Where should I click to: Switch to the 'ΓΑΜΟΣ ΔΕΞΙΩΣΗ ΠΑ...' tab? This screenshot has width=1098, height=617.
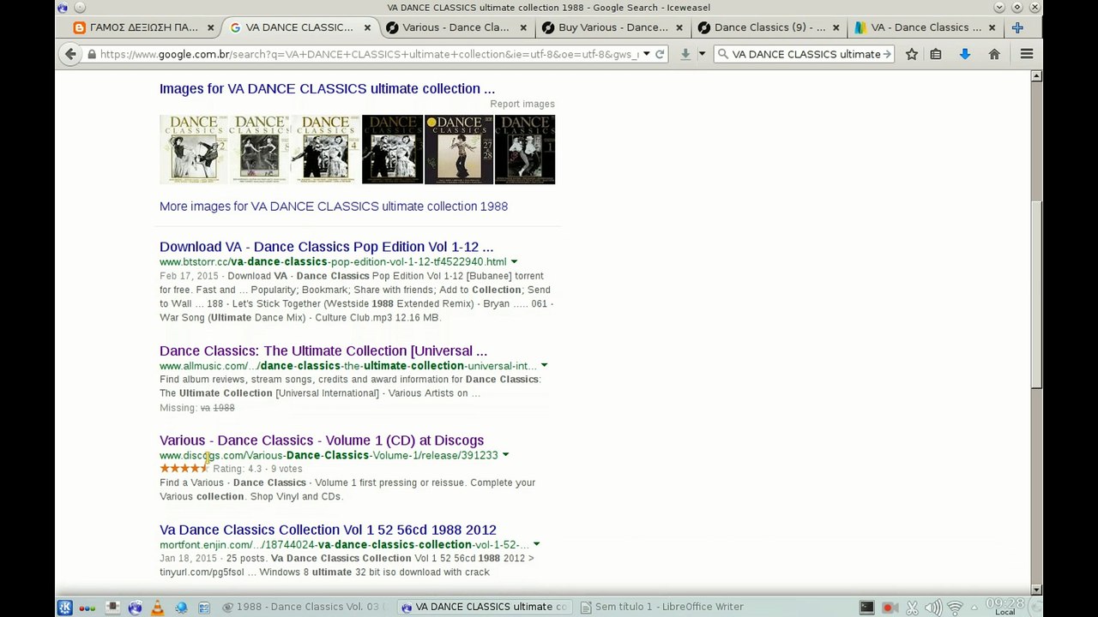coord(143,27)
